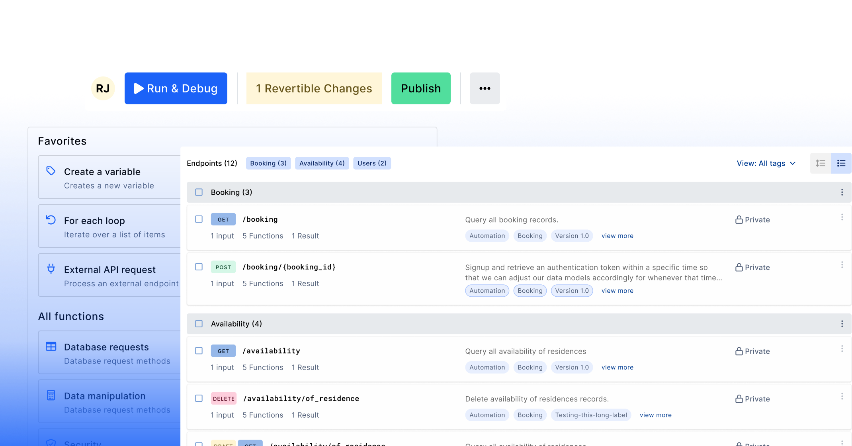Select the Users (2) tab

(x=371, y=163)
